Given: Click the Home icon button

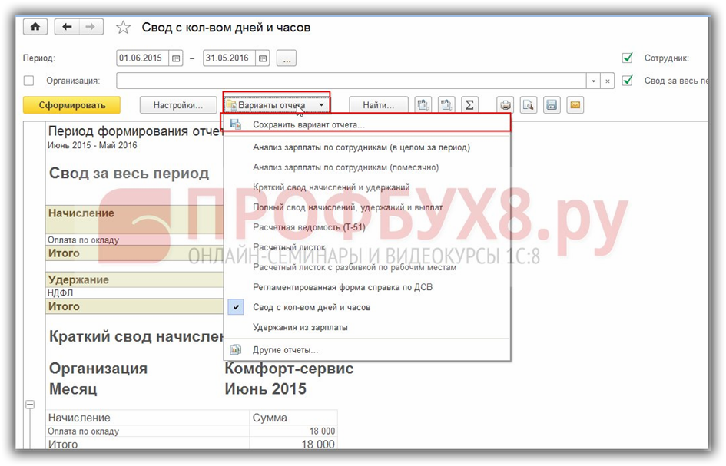Looking at the screenshot, I should tap(36, 27).
